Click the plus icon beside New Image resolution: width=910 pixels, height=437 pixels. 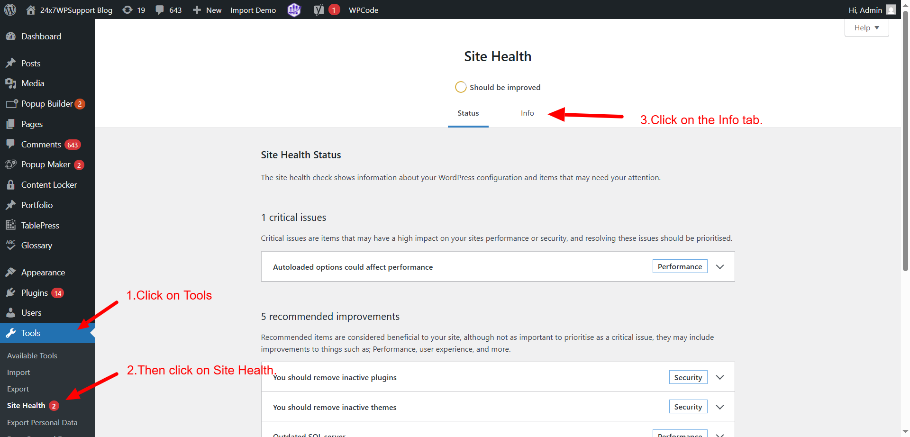pos(197,10)
